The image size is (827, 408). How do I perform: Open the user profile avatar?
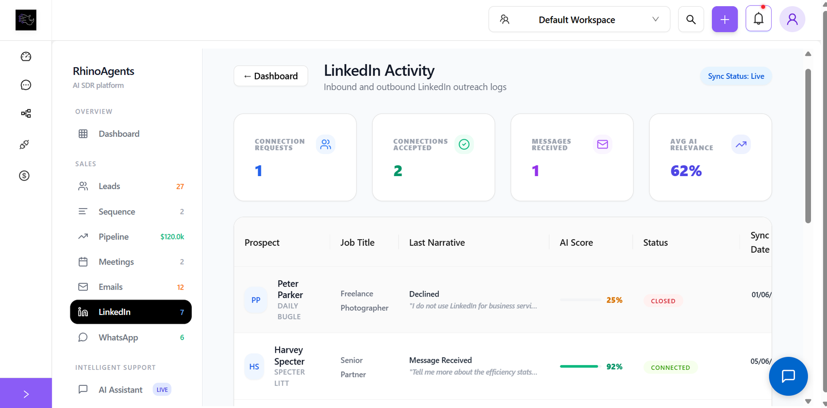pyautogui.click(x=792, y=20)
